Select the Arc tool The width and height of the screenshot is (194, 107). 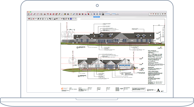click(x=38, y=14)
